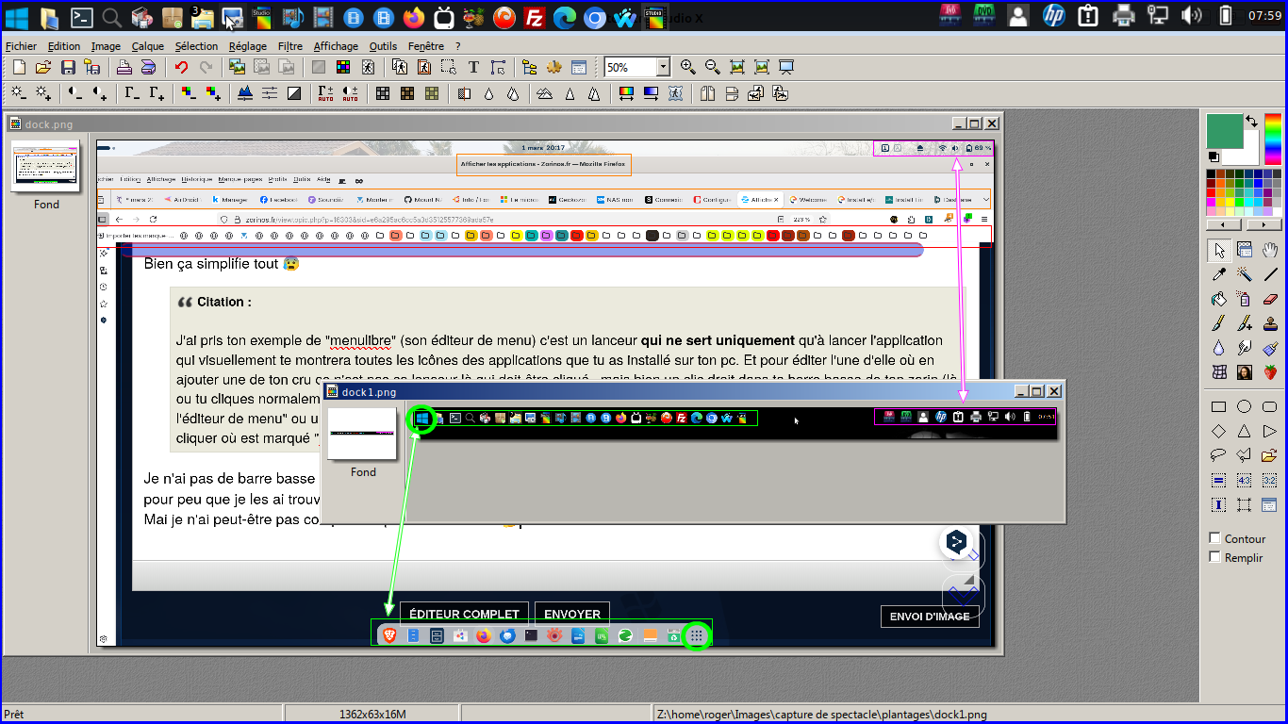
Task: Click the green foreground color swatch
Action: [x=1224, y=131]
